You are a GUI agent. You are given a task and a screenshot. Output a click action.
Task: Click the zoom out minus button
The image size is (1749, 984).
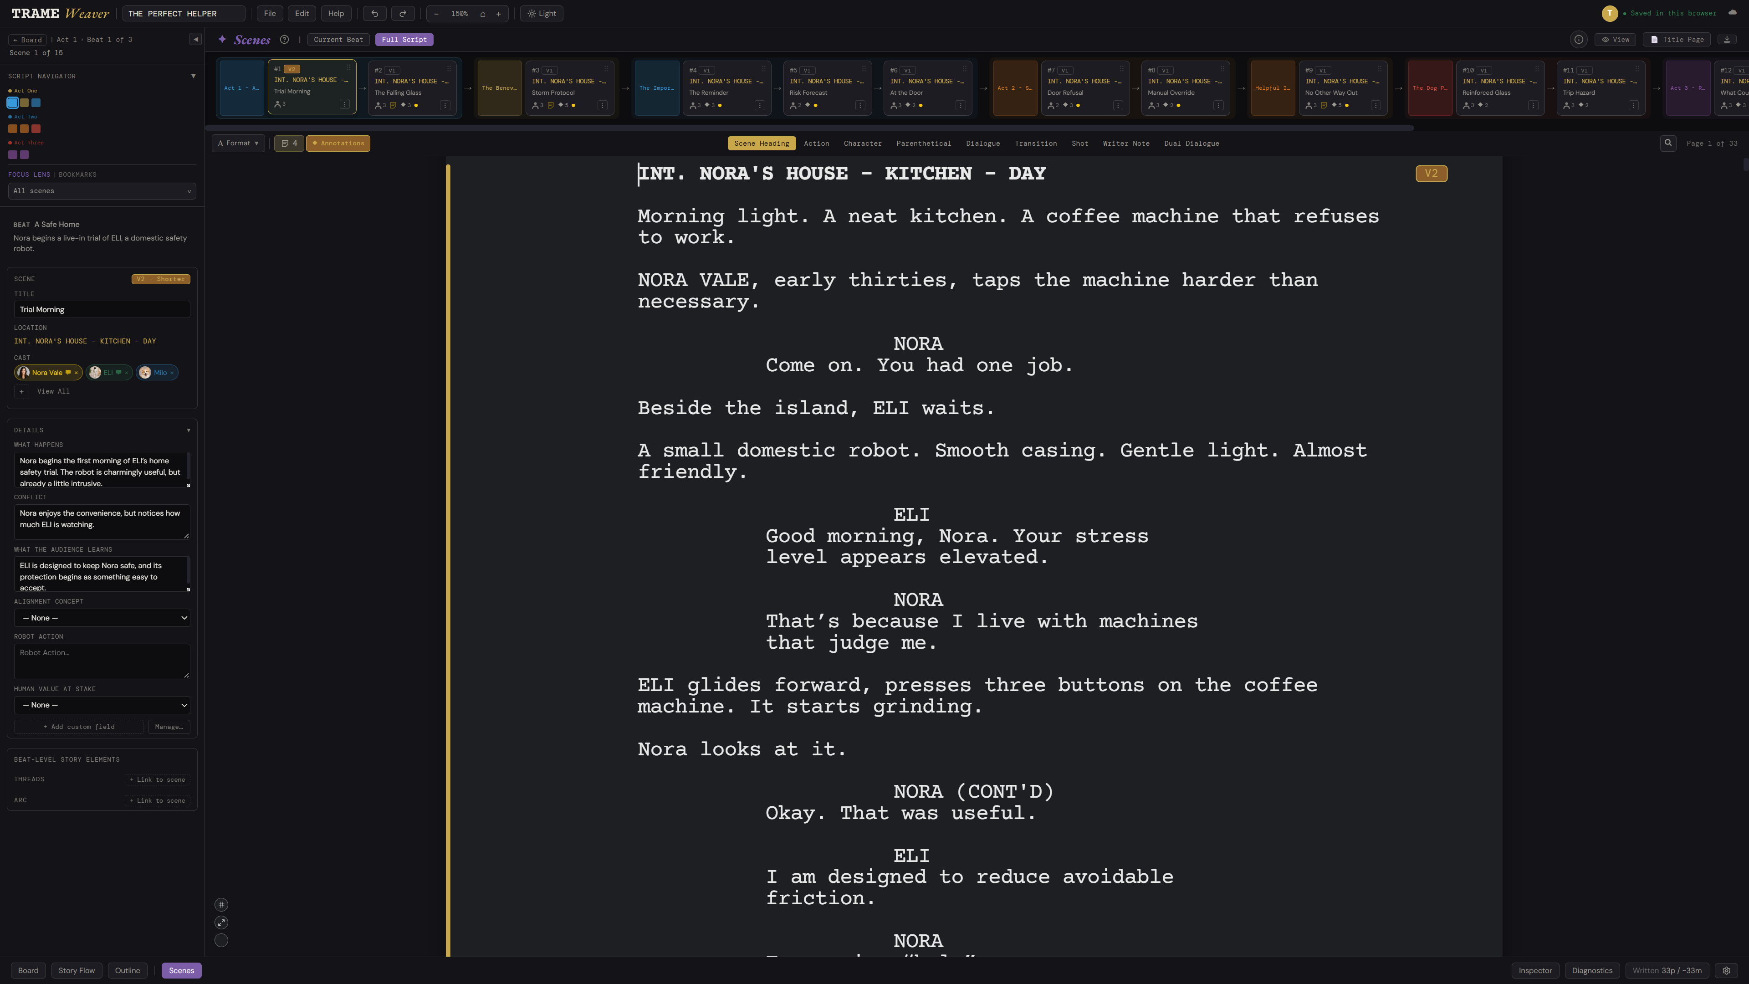[x=436, y=14]
